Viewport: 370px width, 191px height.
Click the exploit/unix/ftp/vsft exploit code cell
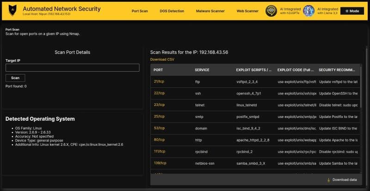click(297, 82)
